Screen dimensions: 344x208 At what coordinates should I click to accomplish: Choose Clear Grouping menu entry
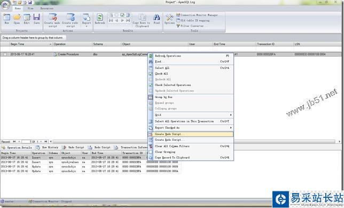click(x=191, y=152)
